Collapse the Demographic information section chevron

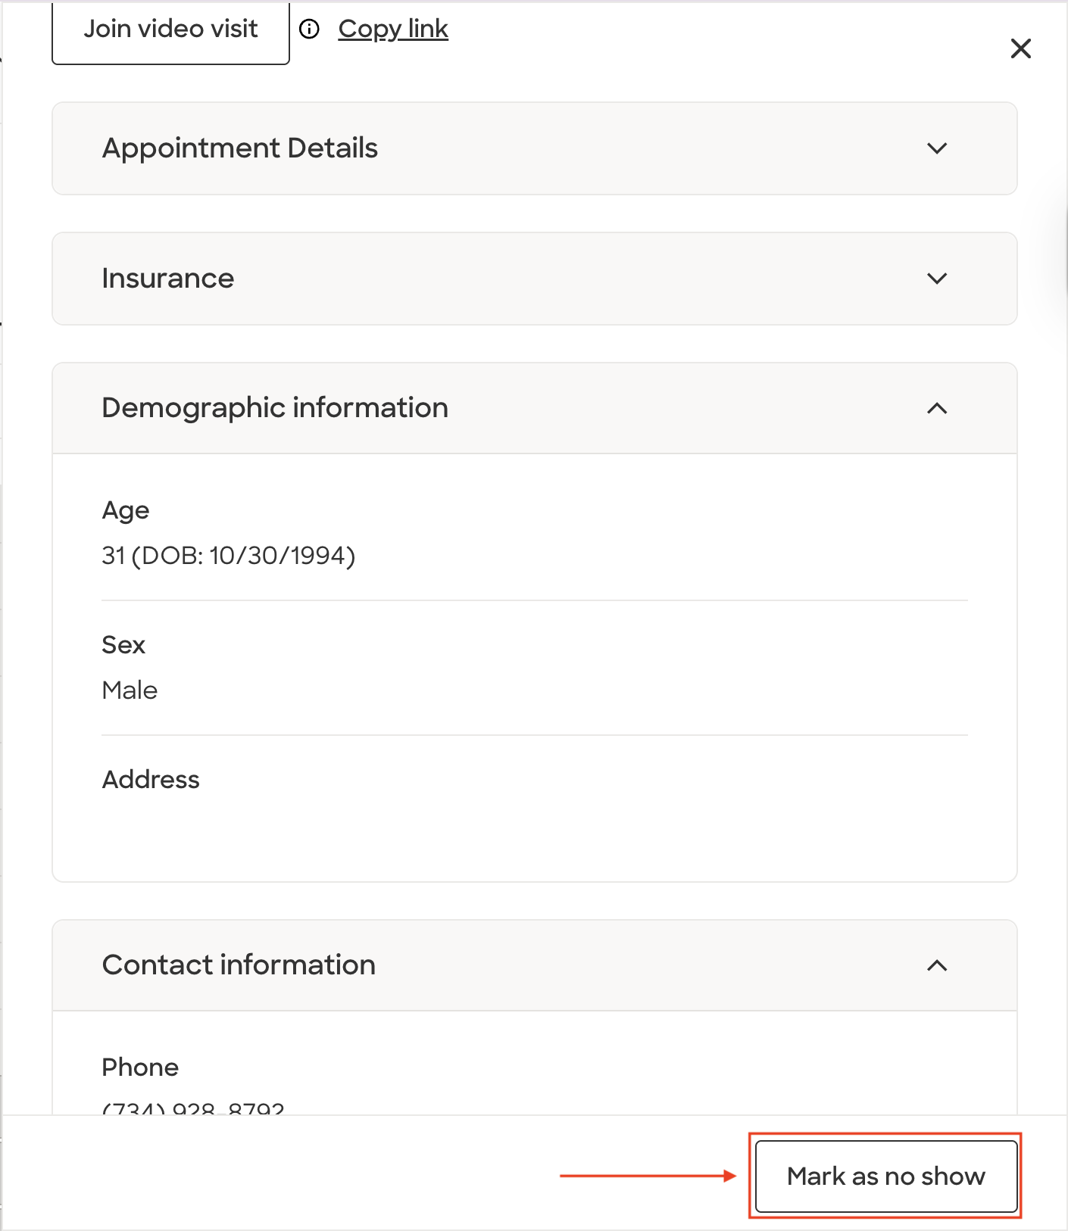click(937, 409)
